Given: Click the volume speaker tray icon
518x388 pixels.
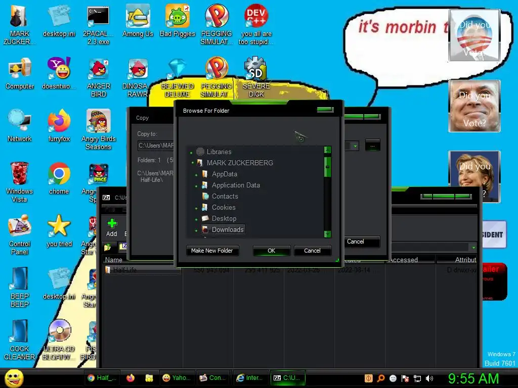Looking at the screenshot, I should [429, 378].
